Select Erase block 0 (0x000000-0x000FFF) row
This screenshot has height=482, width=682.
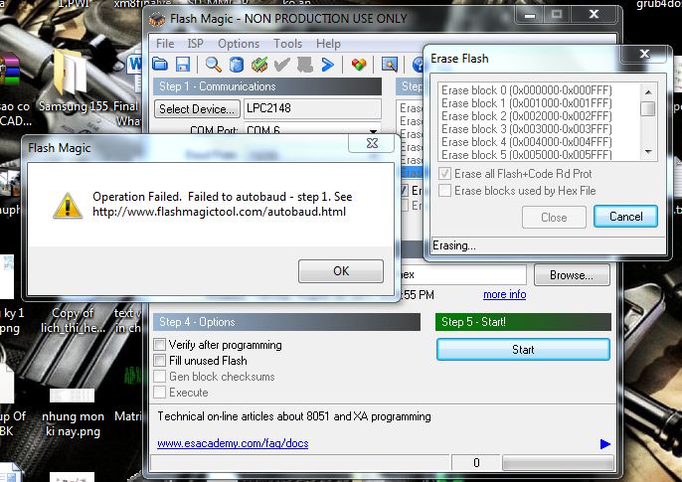[x=526, y=90]
